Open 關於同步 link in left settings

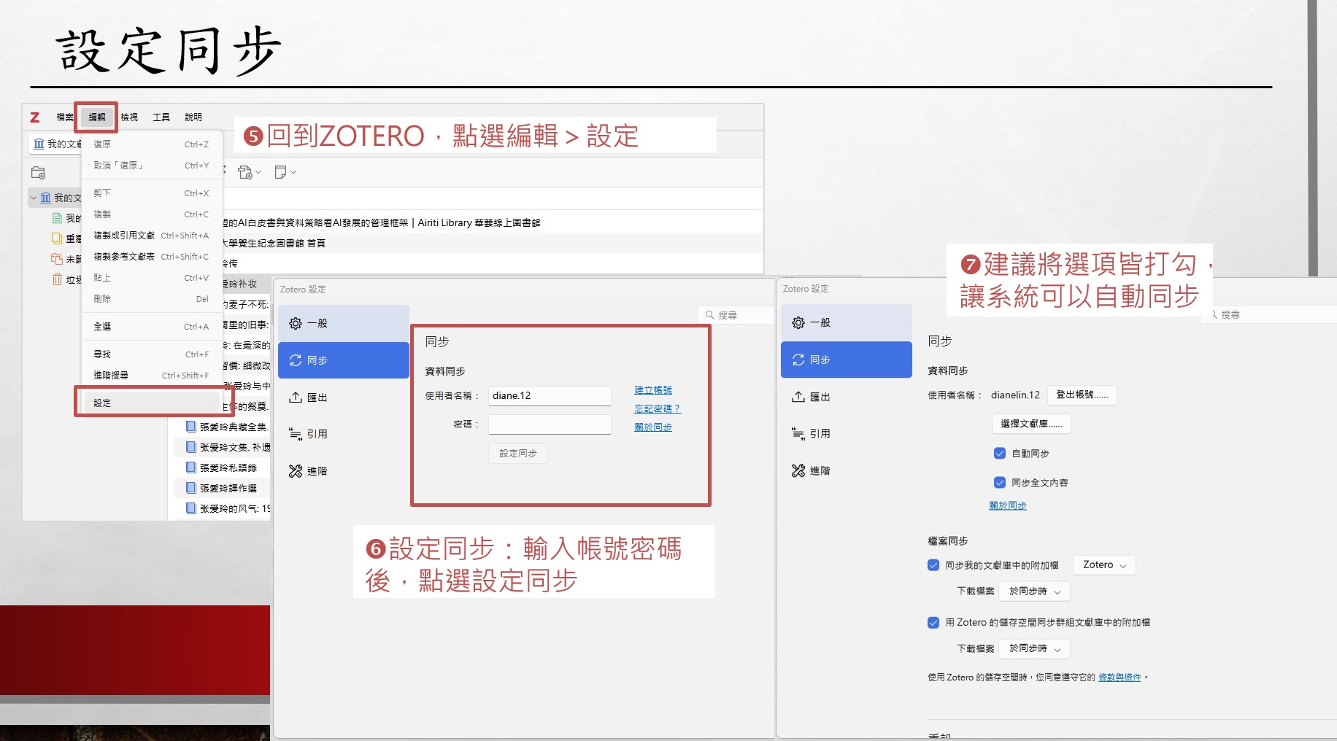pyautogui.click(x=653, y=427)
